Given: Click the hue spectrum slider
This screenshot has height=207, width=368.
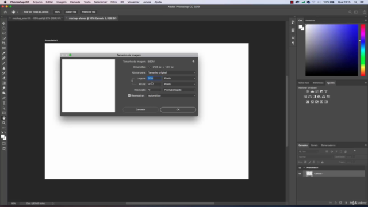Looking at the screenshot, I should [x=363, y=50].
